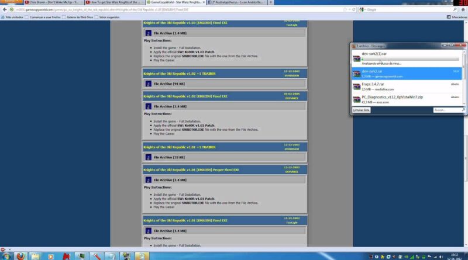
Task: Click WinRAR icon of PC_Diagnostics zip
Action: (x=356, y=99)
